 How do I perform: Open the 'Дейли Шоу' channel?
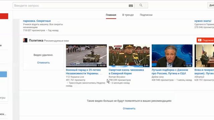click(x=157, y=77)
